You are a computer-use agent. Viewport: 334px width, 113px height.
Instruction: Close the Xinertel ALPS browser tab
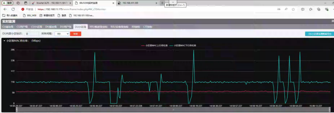(x=70, y=3)
